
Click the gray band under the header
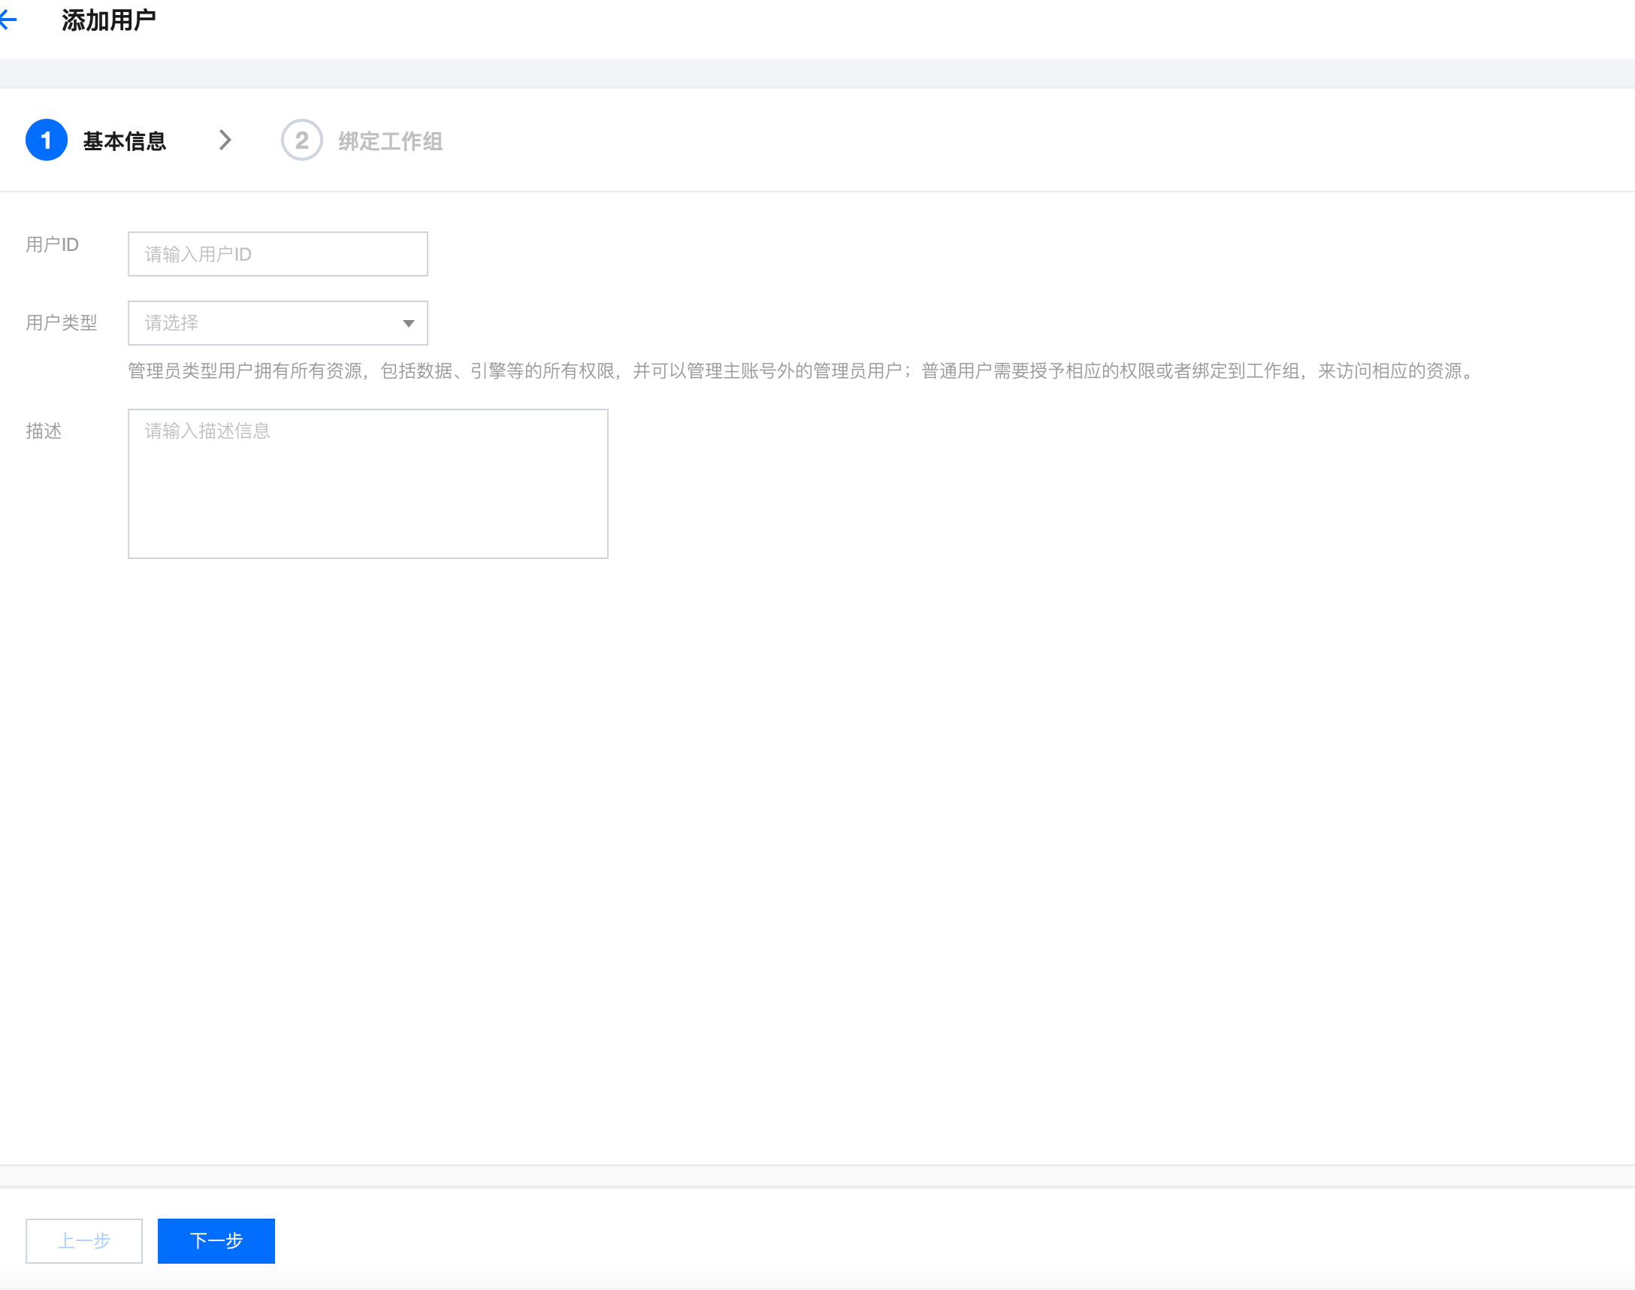tap(817, 74)
